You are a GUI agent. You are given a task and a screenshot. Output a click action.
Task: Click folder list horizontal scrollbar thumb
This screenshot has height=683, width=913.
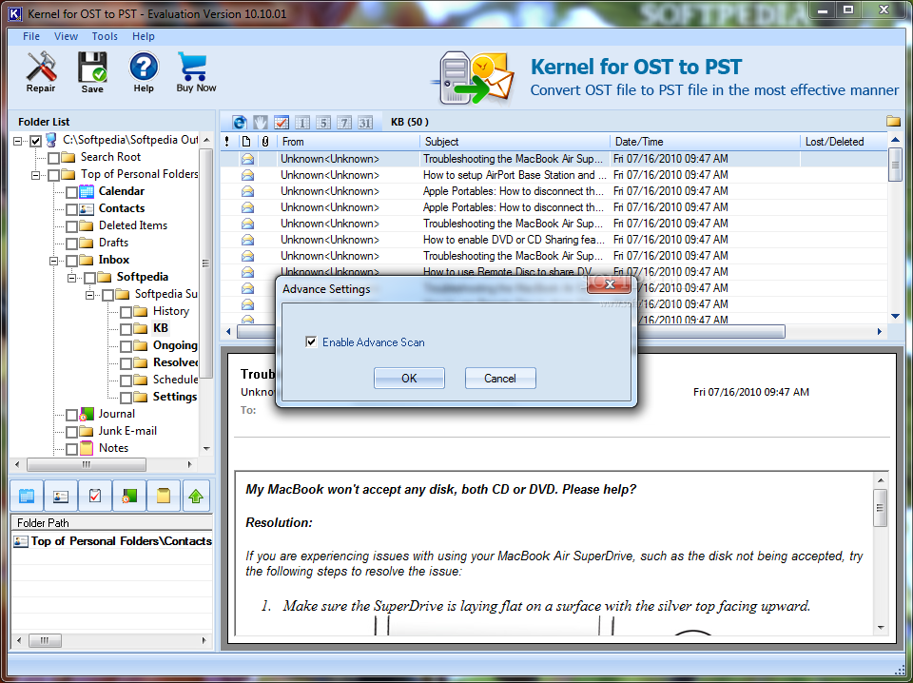coord(87,464)
